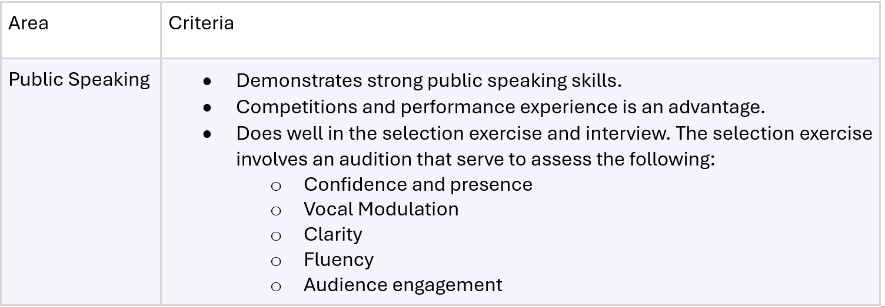The height and width of the screenshot is (307, 885).
Task: Place cursor on the 'Fluency' sub-item
Action: [x=338, y=259]
